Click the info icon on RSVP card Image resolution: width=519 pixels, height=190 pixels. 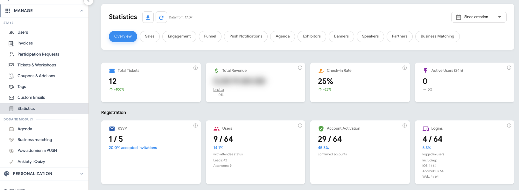(x=195, y=126)
